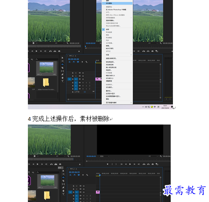The height and width of the screenshot is (202, 209).
Task: Choose the Slip tool in upper screenshot
Action: tap(62, 71)
